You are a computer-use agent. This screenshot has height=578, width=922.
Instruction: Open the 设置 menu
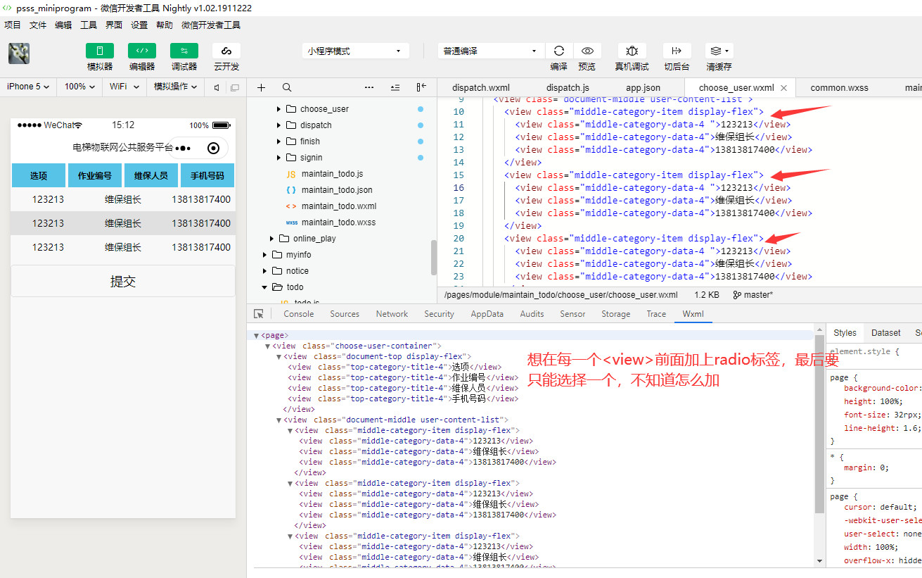[x=139, y=25]
